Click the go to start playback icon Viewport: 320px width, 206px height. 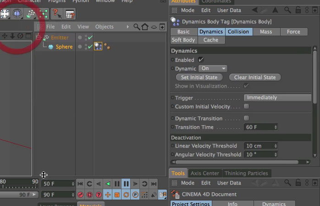80,184
